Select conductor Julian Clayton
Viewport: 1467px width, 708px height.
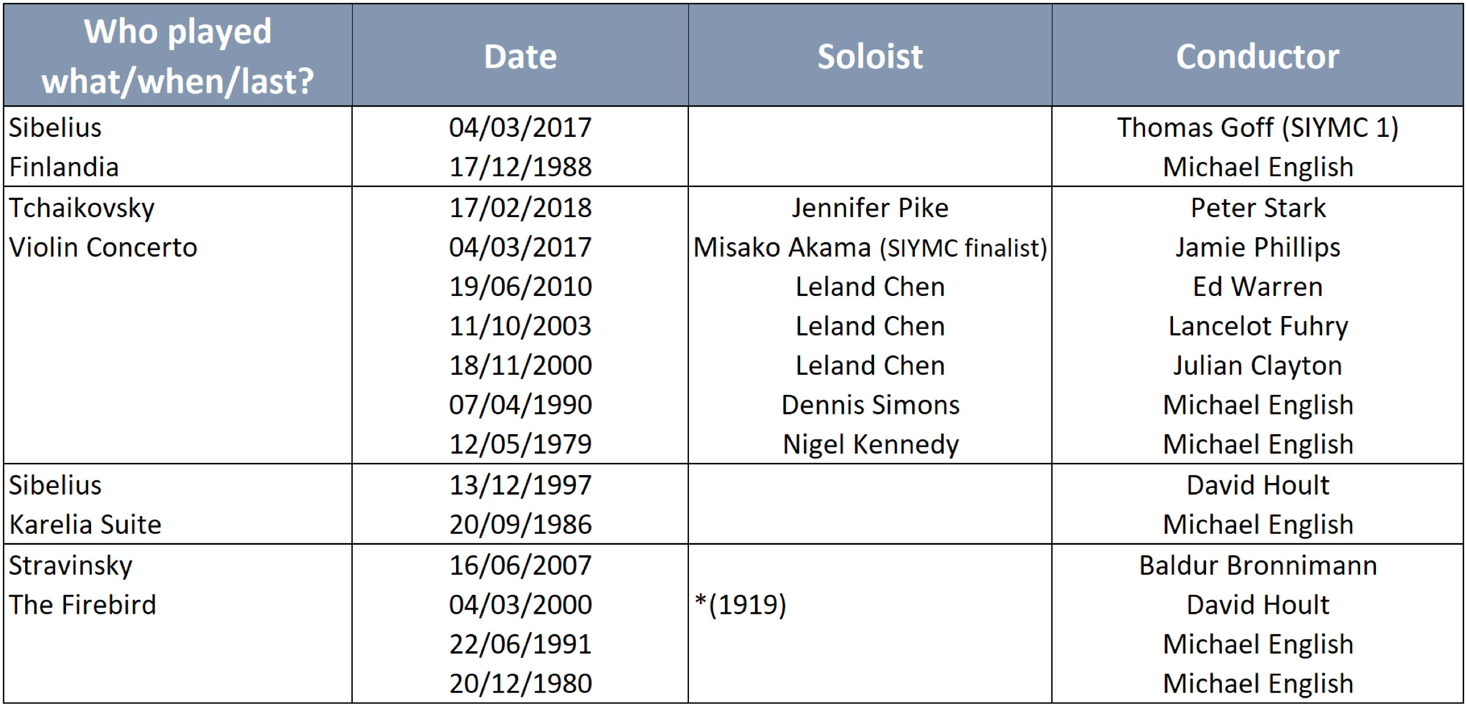tap(1257, 366)
